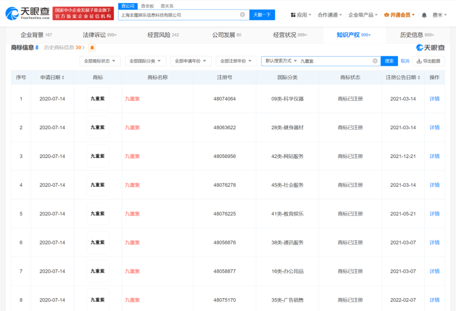Clear the search keyword with the X icon
This screenshot has width=456, height=311.
375,61
